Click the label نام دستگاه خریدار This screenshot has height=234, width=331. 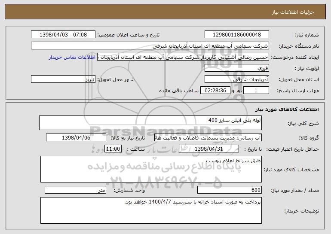(299, 46)
